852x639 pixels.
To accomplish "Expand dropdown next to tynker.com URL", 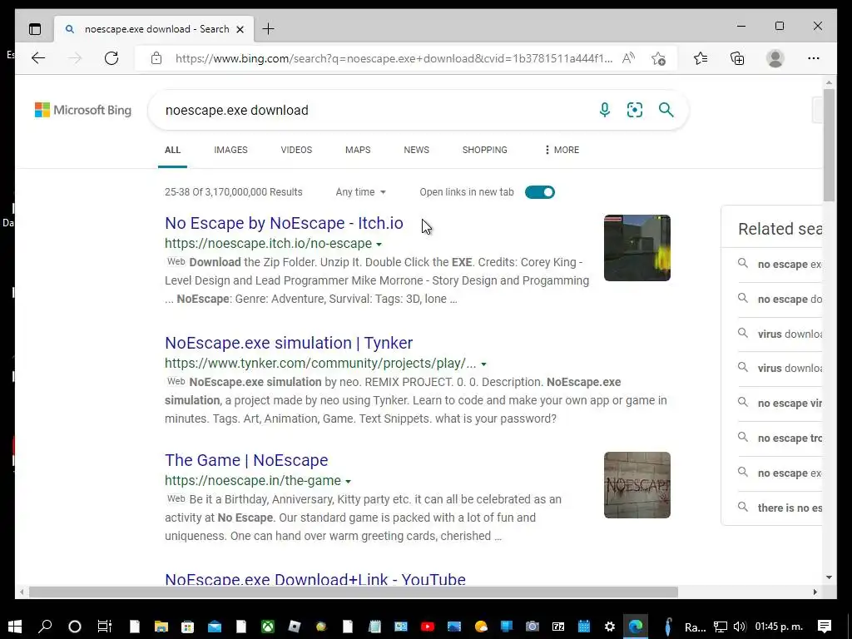I will click(483, 364).
